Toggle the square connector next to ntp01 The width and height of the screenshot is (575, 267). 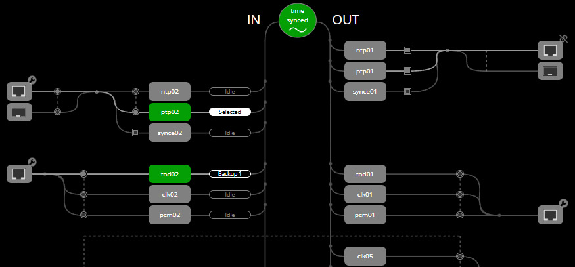pos(407,51)
